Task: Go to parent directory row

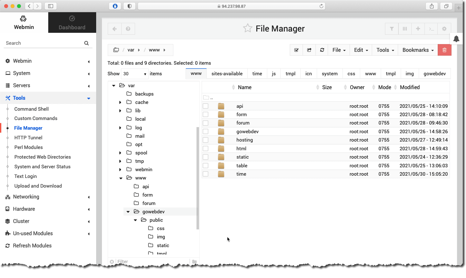Action: click(325, 97)
